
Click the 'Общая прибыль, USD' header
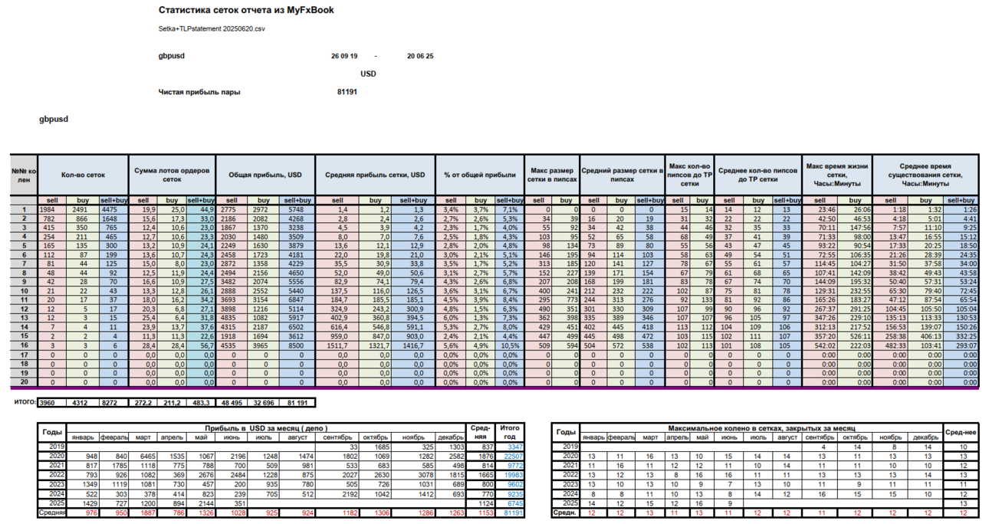[265, 175]
